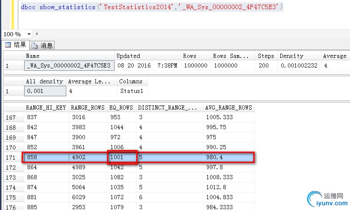350x210 pixels.
Task: Switch to the 结果 results tab
Action: pyautogui.click(x=16, y=45)
